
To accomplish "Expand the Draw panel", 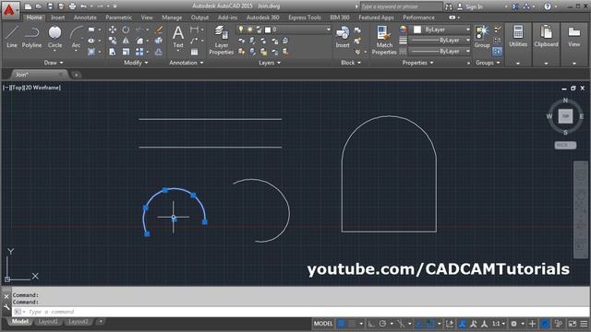I will click(54, 63).
